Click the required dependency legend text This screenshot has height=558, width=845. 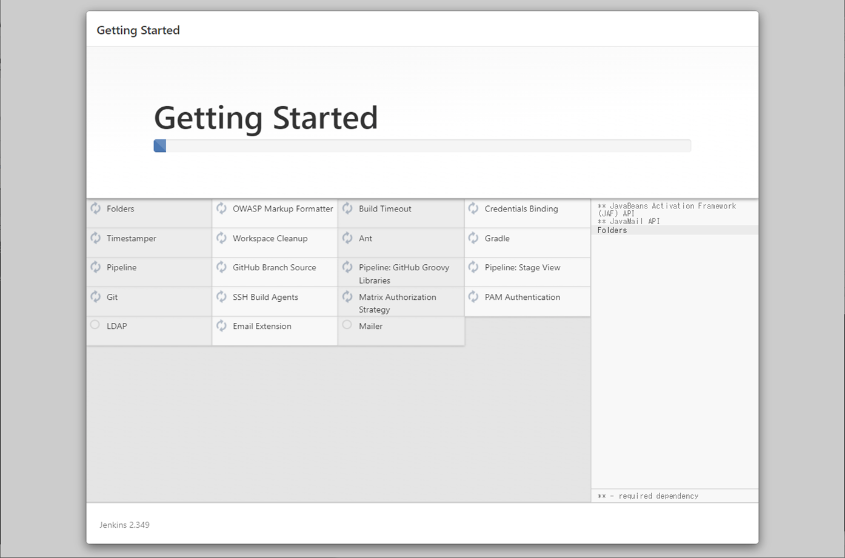(x=648, y=496)
